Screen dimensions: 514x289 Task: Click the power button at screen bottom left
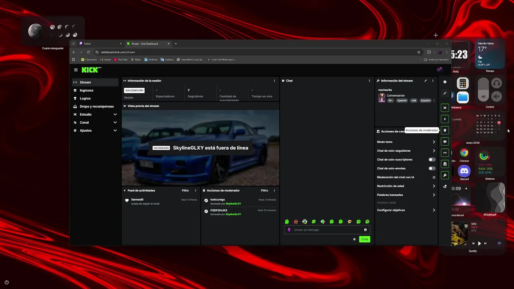tap(6, 282)
